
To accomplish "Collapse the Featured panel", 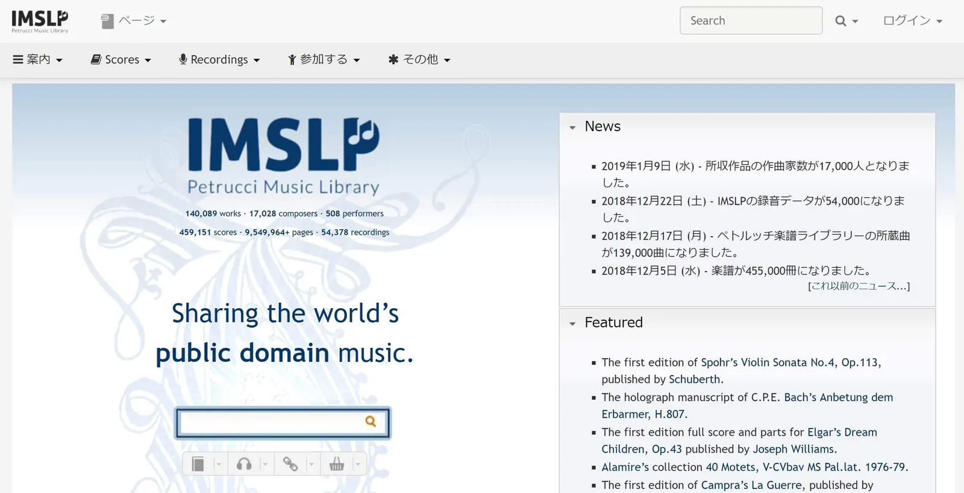I will tap(572, 324).
